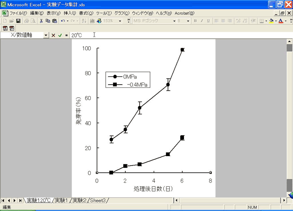
Task: Toggle Italic formatting
Action: [x=202, y=21]
